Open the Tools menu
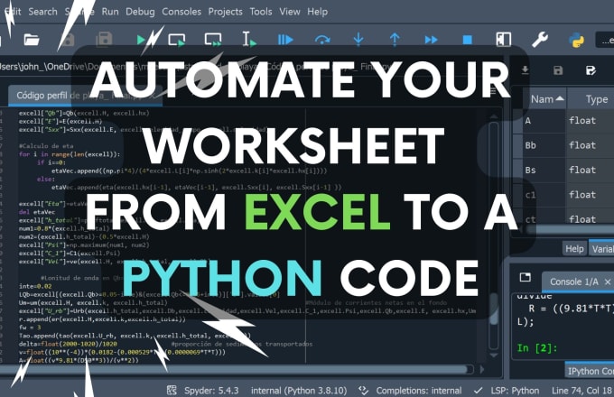The width and height of the screenshot is (614, 397). 261,12
